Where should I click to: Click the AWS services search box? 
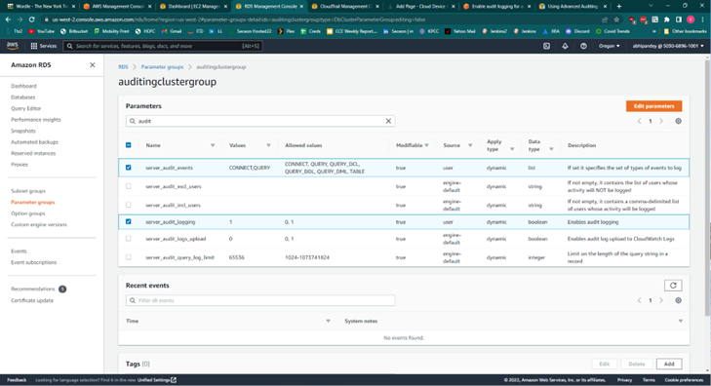(x=162, y=46)
